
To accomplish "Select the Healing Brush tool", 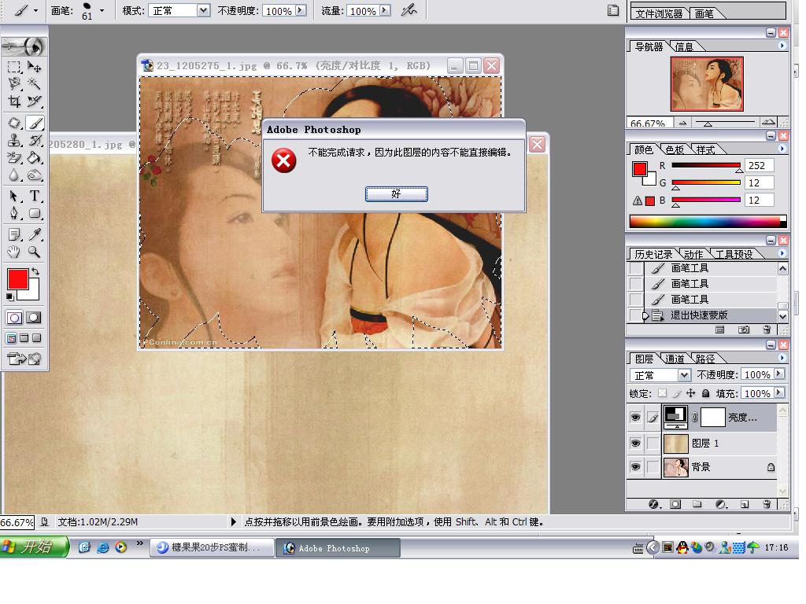I will (x=14, y=123).
